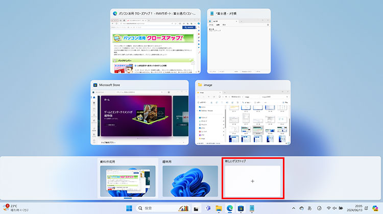Show hidden system tray icons
This screenshot has height=214, width=383.
[x=294, y=208]
